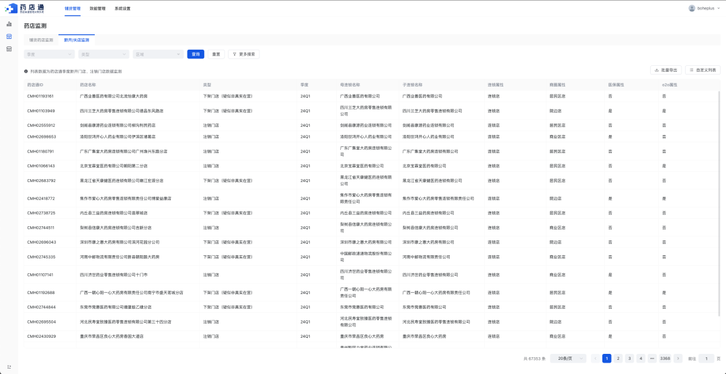Select the highlighted blue store sidebar icon

[x=9, y=36]
